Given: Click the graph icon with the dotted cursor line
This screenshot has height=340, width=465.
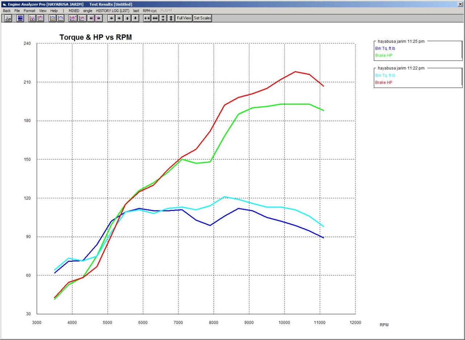Looking at the screenshot, I should click(73, 18).
